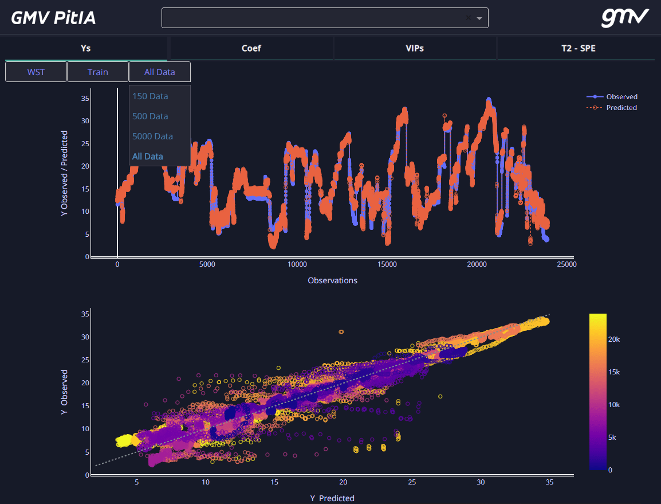
Task: Open the VIPs tab
Action: click(x=414, y=48)
